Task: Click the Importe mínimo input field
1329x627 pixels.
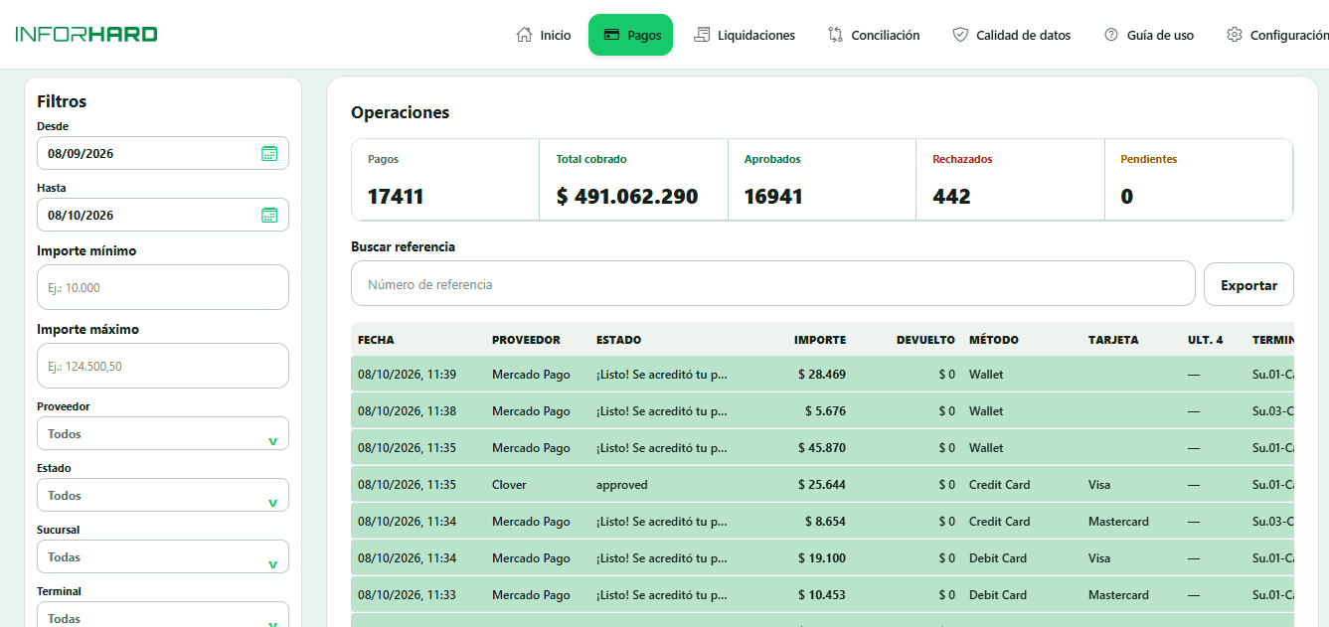Action: coord(163,287)
